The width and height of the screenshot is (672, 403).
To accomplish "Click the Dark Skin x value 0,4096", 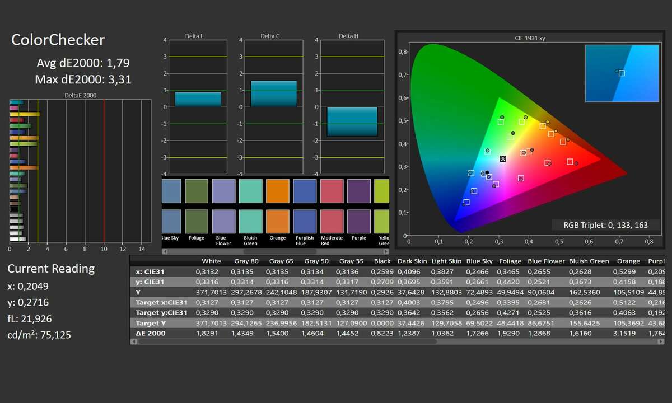I will (409, 271).
